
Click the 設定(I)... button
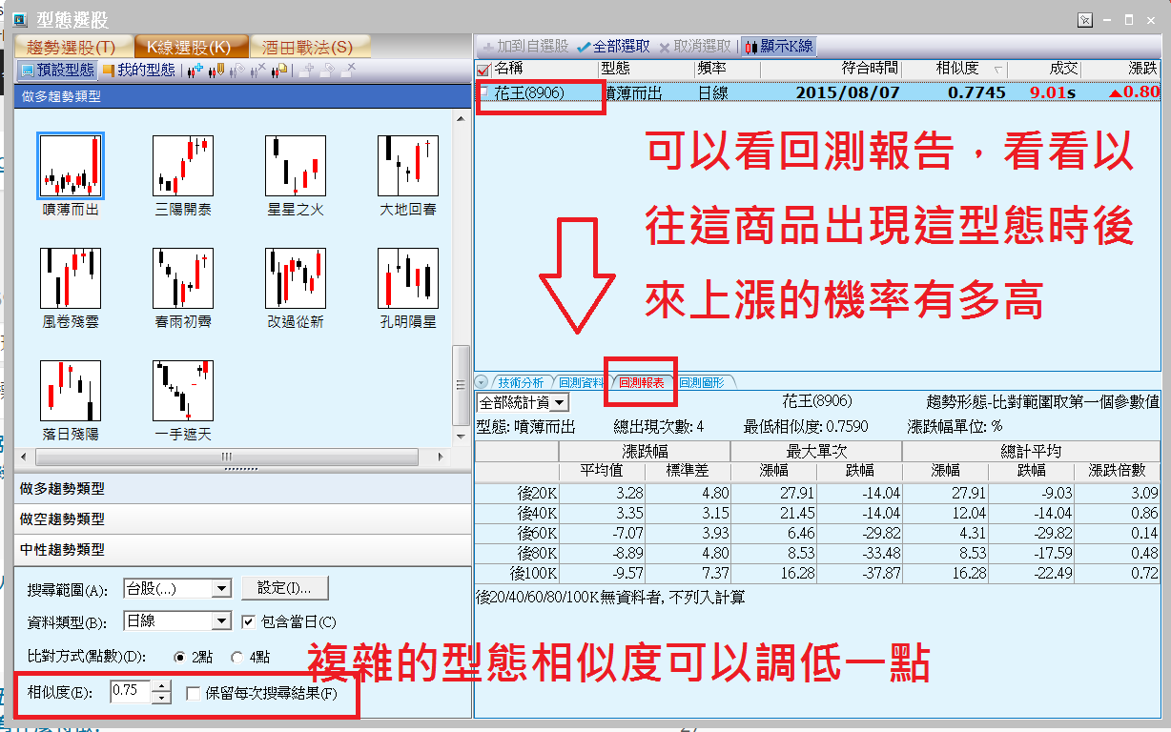tap(285, 588)
